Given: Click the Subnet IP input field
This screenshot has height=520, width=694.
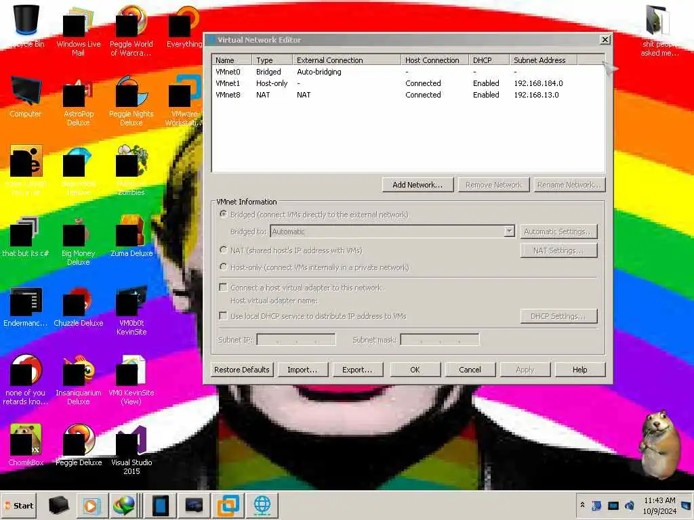Looking at the screenshot, I should (x=296, y=340).
